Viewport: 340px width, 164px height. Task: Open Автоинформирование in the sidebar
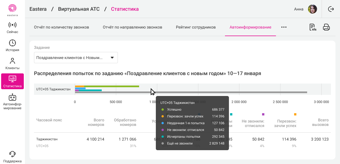12,102
